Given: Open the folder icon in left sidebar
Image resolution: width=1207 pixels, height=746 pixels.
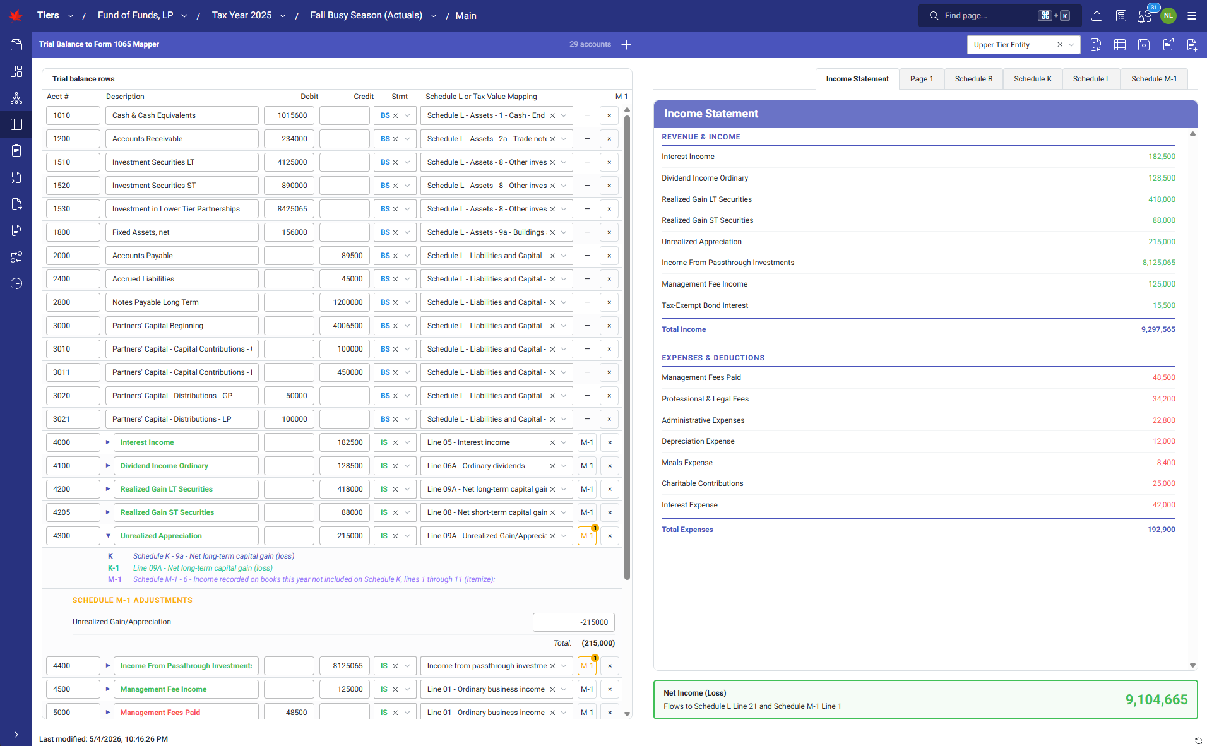Looking at the screenshot, I should tap(16, 45).
